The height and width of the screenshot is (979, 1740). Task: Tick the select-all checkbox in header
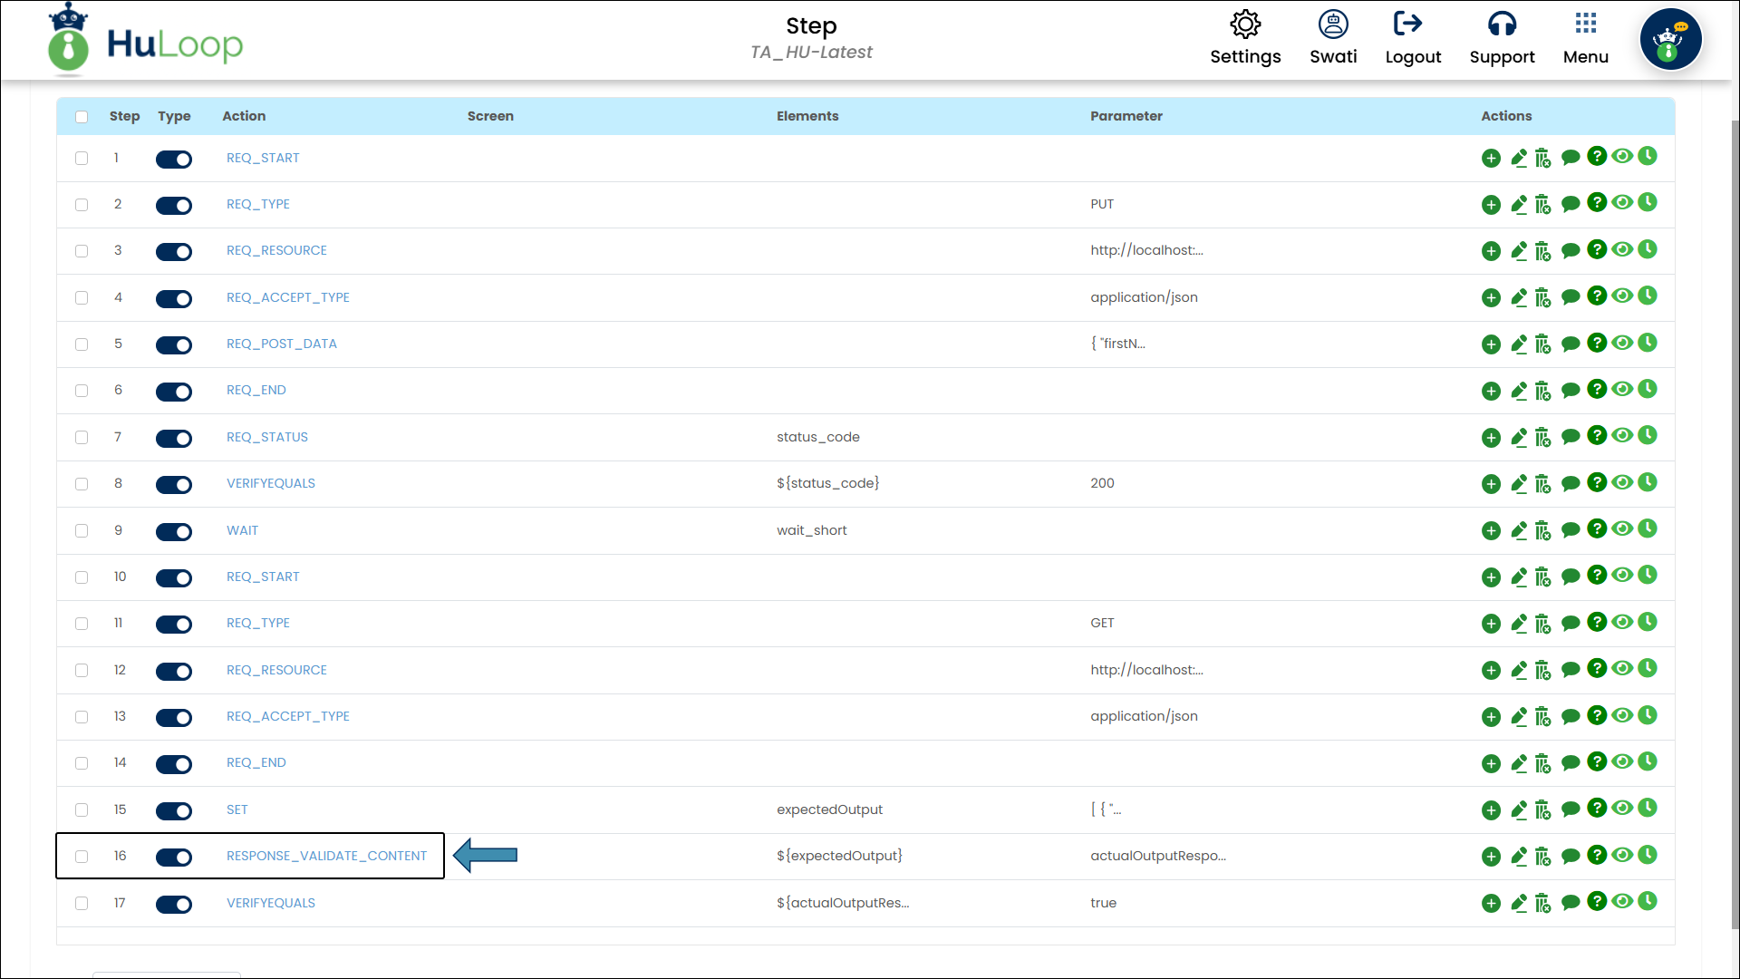coord(82,117)
